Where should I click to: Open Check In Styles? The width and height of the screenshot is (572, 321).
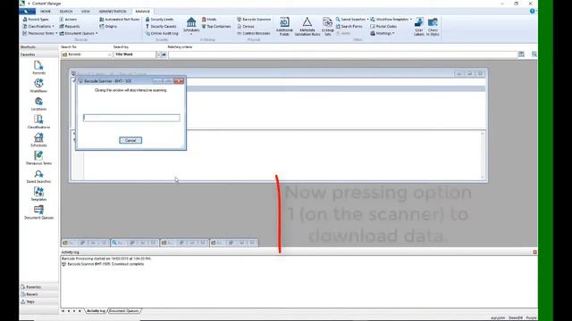(x=433, y=26)
